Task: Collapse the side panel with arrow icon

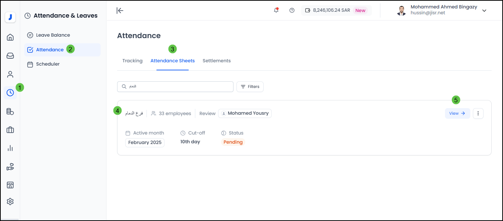Action: [120, 10]
